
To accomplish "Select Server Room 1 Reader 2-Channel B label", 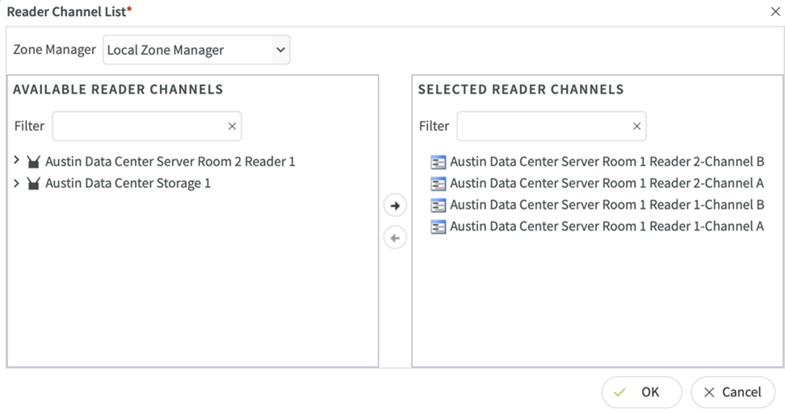I will (x=607, y=162).
